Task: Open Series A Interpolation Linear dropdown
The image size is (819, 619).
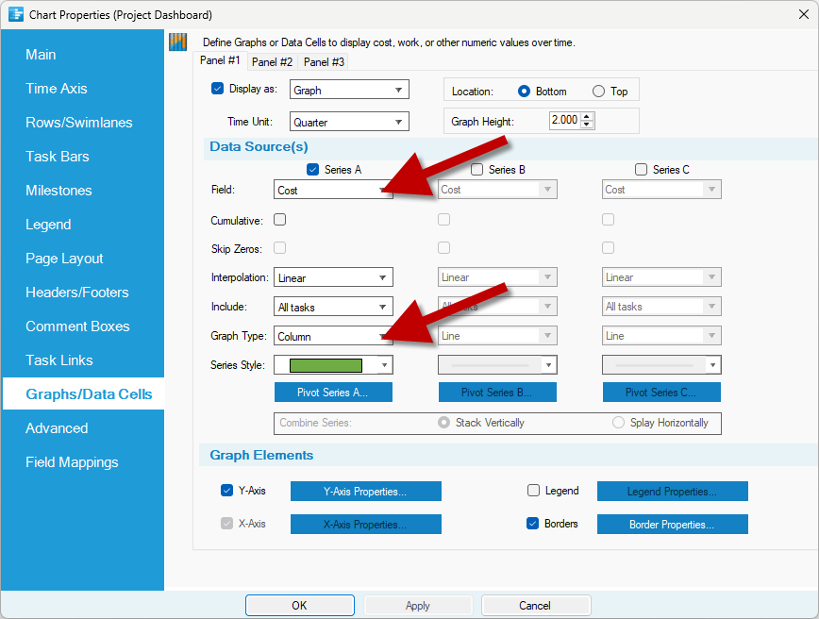Action: point(333,277)
